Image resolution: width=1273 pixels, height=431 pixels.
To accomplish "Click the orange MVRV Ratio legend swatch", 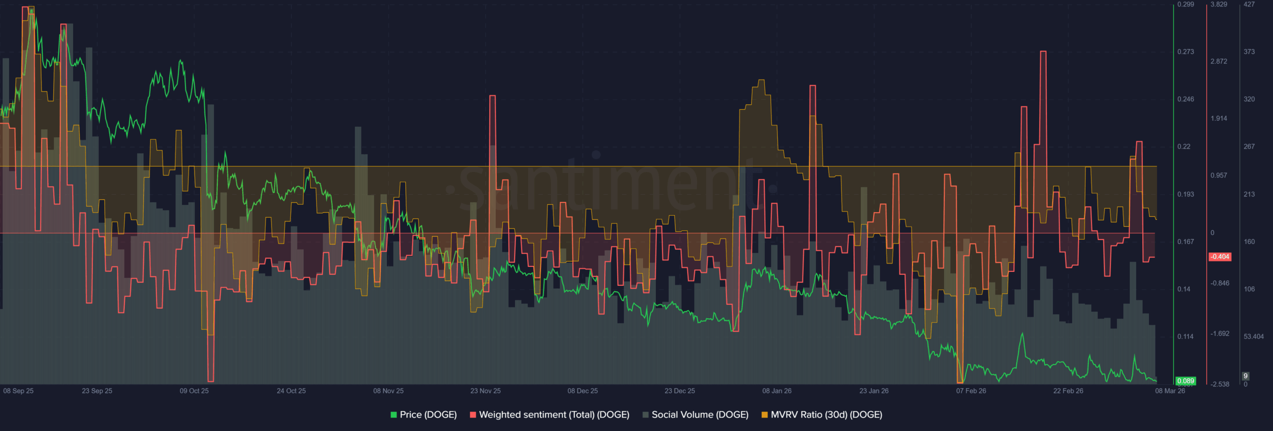I will tap(765, 415).
